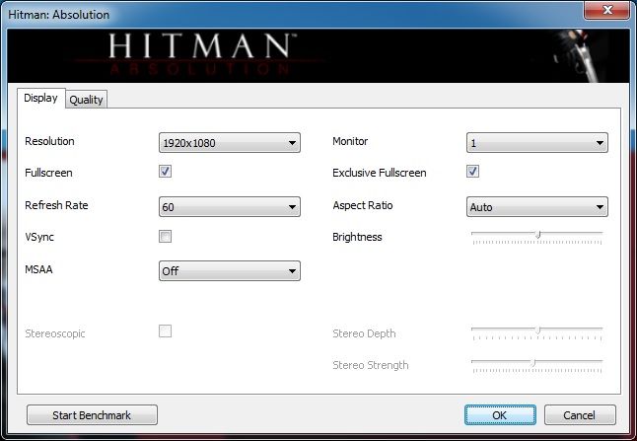Enable the VSync checkbox
637x441 pixels.
166,237
